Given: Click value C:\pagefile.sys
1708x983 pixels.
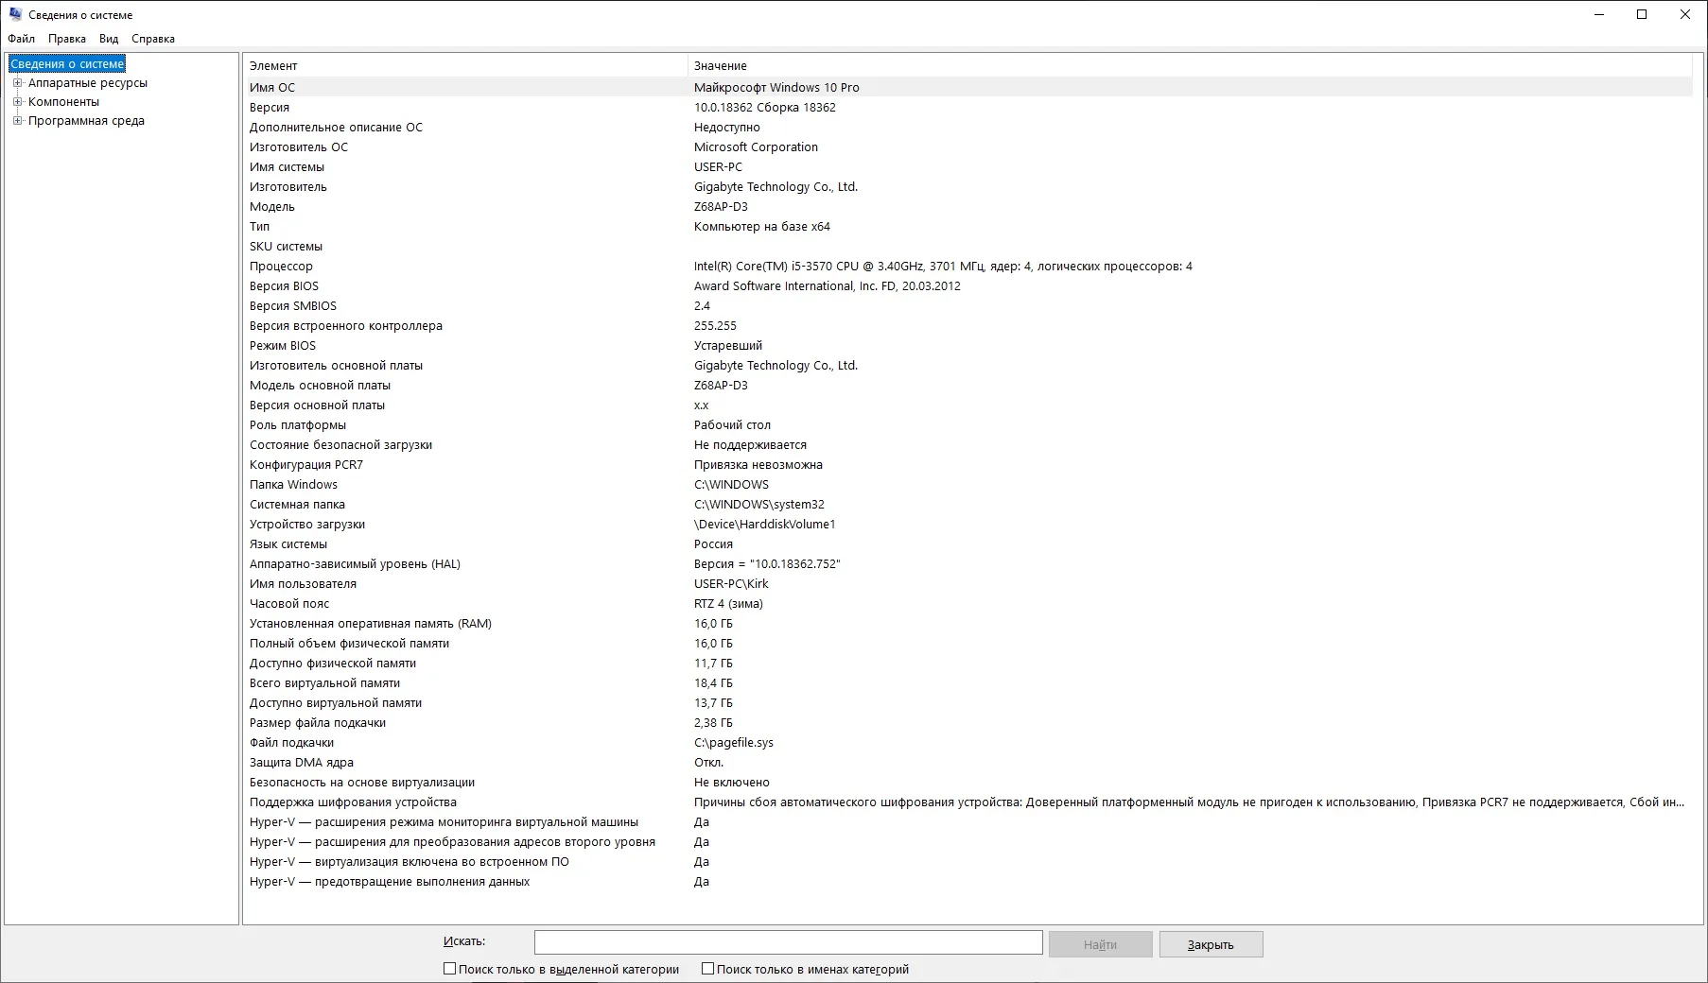Looking at the screenshot, I should pyautogui.click(x=734, y=742).
